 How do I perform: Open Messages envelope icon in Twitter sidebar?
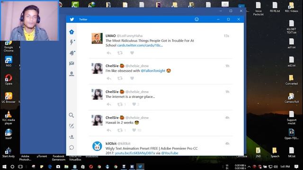coord(71,63)
